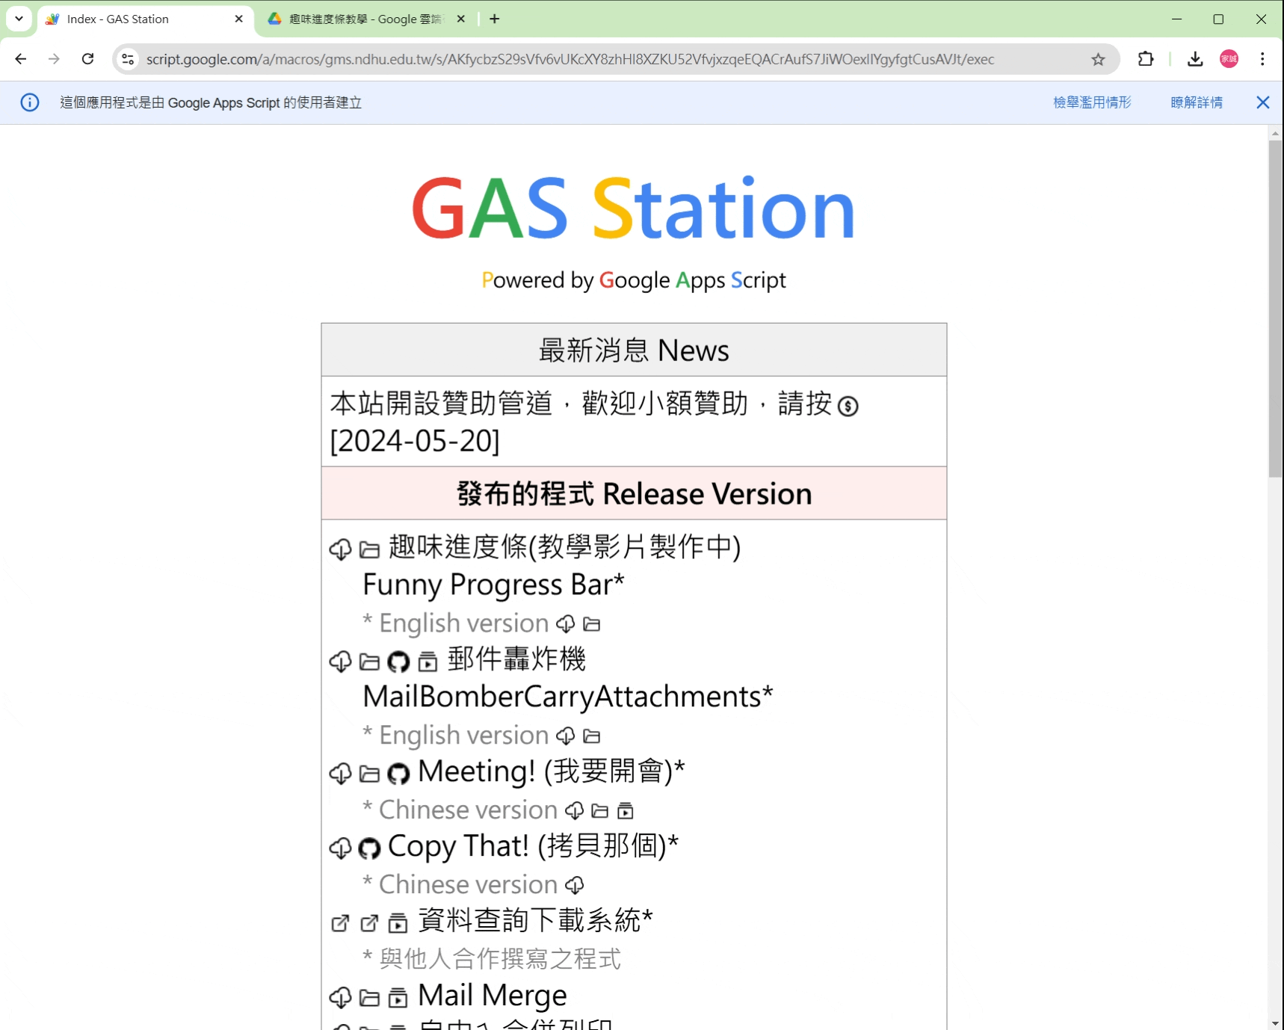
Task: Open first external link icon for 資料查詢下載系統
Action: click(340, 923)
